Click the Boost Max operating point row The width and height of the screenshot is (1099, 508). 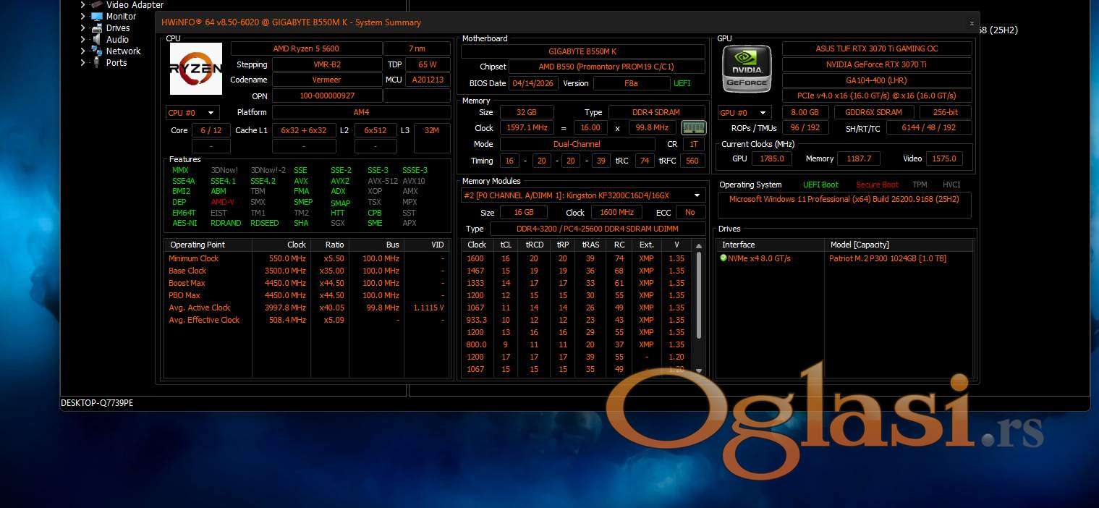pos(307,283)
